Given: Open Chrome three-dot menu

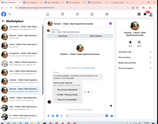Looking at the screenshot, I should point(154,8).
